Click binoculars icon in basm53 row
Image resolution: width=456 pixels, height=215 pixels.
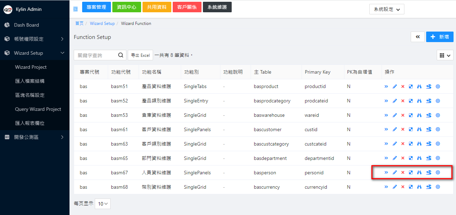pyautogui.click(x=419, y=115)
